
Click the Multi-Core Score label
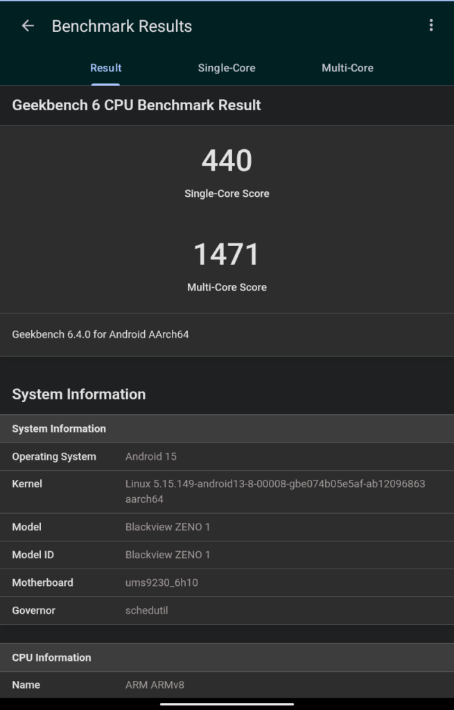pos(227,287)
